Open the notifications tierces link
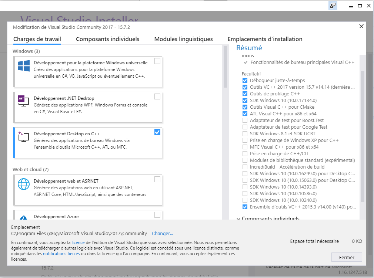 click(61, 254)
